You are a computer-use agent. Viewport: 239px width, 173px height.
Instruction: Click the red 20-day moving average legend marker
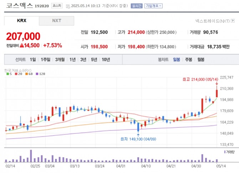16,74
